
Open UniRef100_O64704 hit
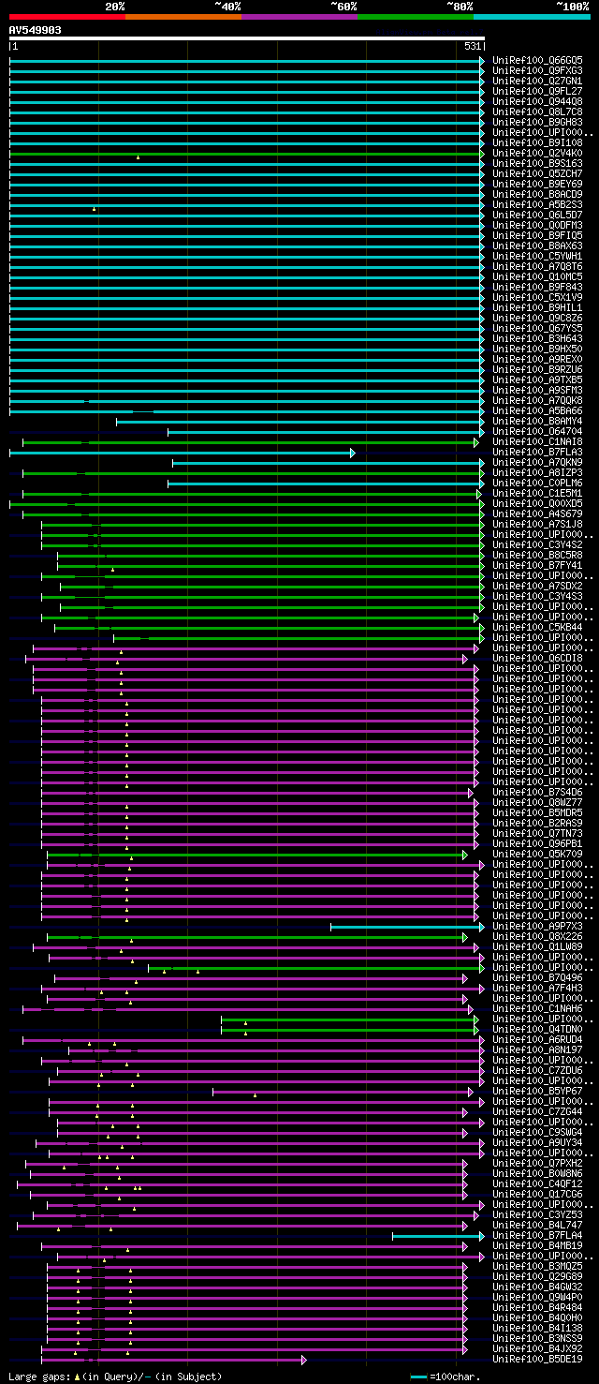[537, 431]
